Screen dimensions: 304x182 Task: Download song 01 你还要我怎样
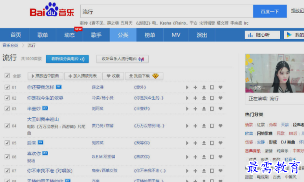(x=204, y=88)
